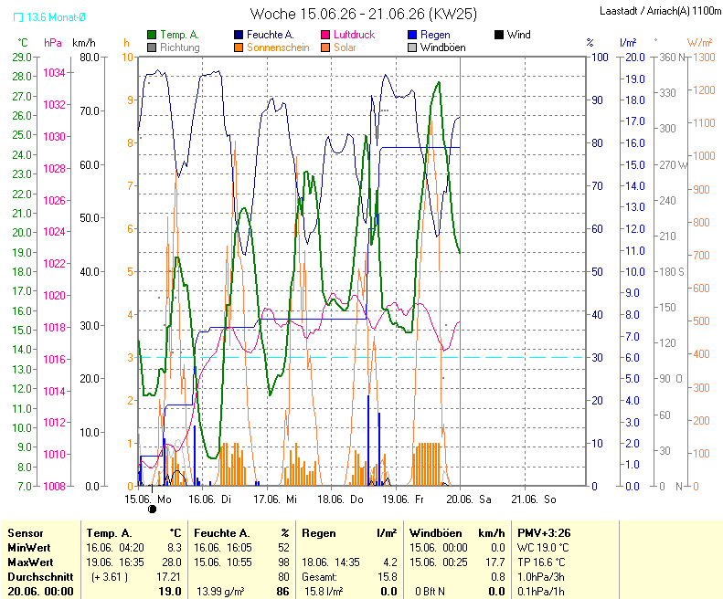Click the blue Regen legend swatch
The image size is (723, 599).
412,35
